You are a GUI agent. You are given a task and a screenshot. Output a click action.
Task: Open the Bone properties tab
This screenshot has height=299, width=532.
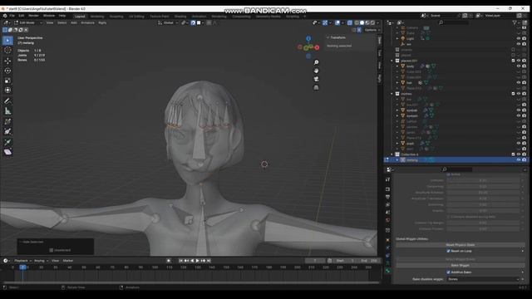click(x=388, y=271)
